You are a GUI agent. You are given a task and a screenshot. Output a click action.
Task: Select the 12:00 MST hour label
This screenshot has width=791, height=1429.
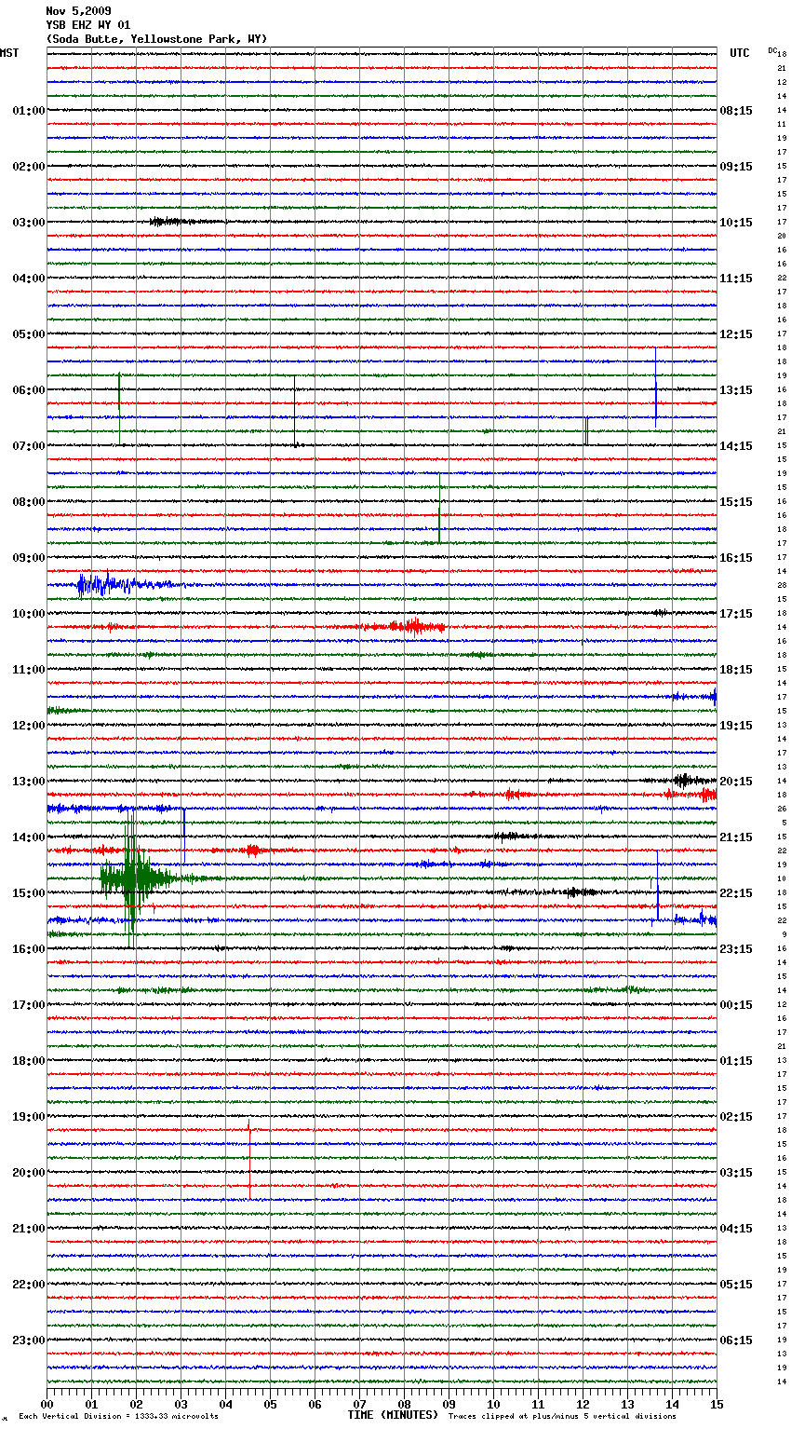(29, 726)
